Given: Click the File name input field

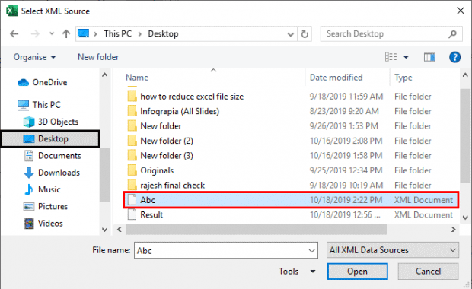Looking at the screenshot, I should [226, 250].
